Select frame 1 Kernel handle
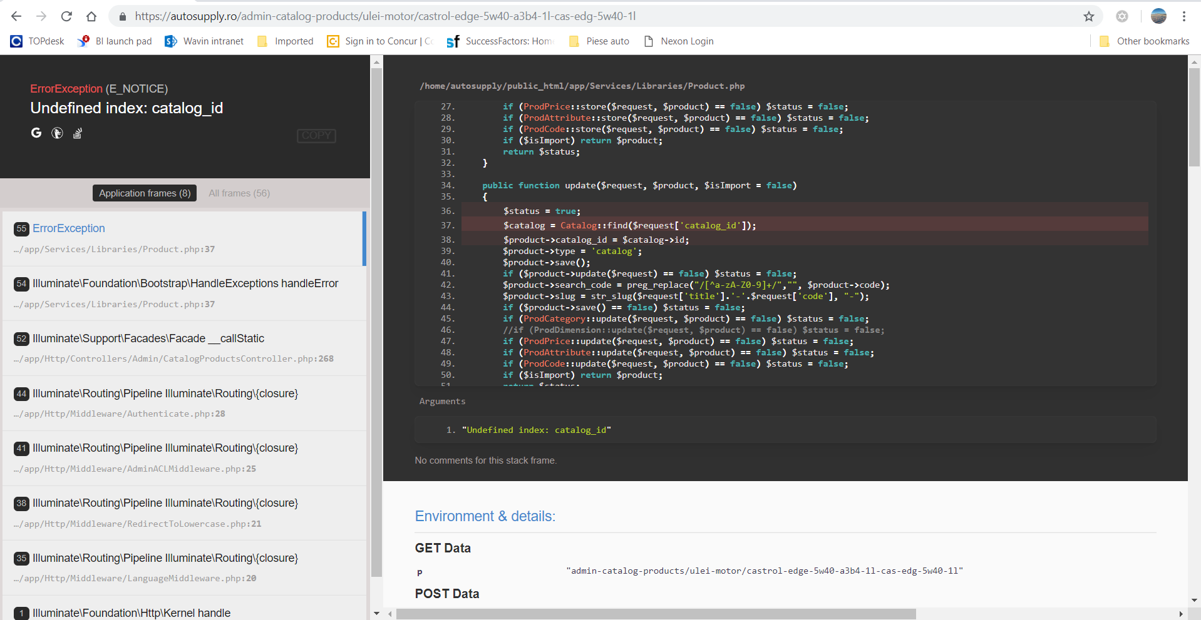The image size is (1201, 620). [184, 609]
